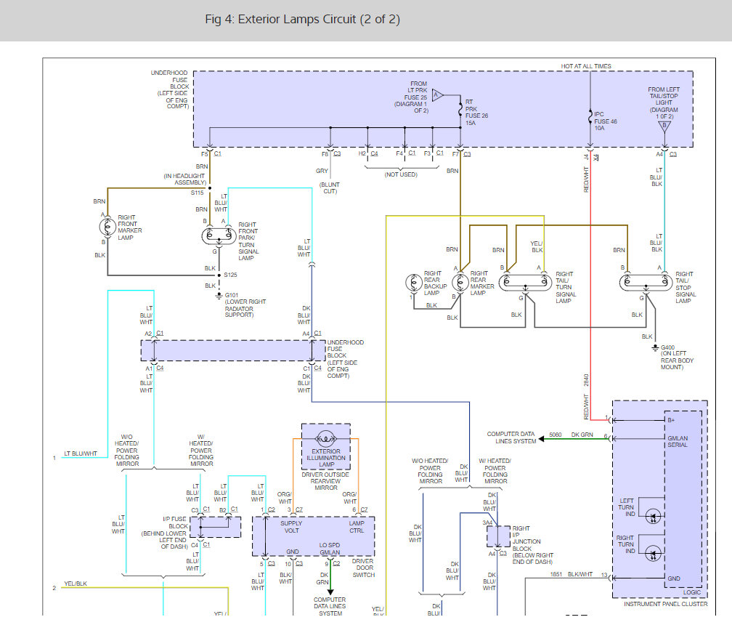Select the right front park/turn signal lamp symbol
Screen dimensions: 732x625
(219, 235)
